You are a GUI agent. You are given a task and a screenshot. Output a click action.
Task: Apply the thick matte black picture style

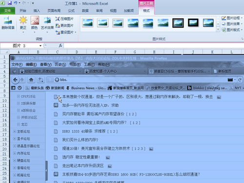(193, 23)
